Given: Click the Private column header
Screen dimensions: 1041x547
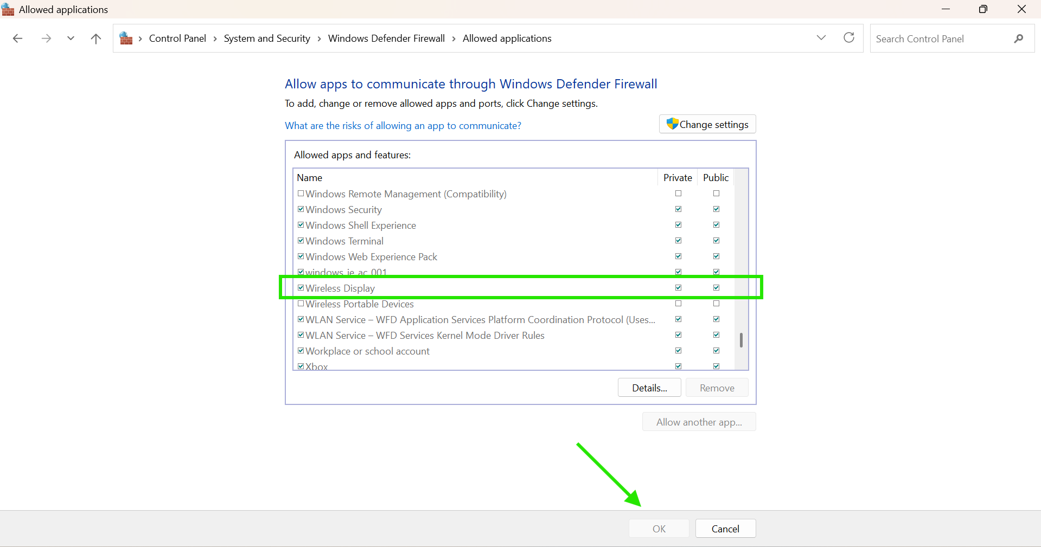Looking at the screenshot, I should tap(678, 177).
